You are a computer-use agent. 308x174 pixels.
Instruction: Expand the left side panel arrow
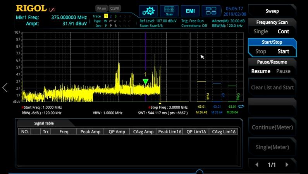5,88
